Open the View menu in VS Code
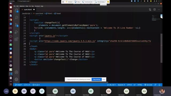Viewport: 171px width, 96px height. coord(27,6)
